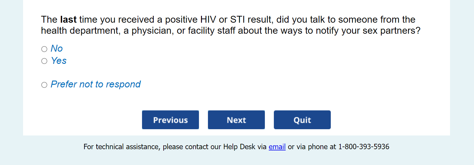
Task: Click the Prefer not to respond label text
Action: (96, 84)
